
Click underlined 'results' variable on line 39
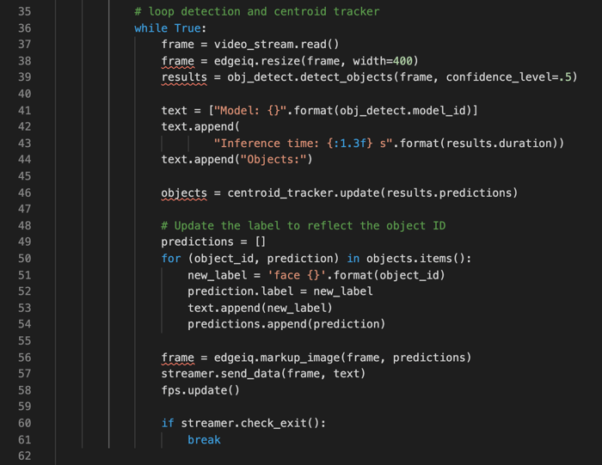pyautogui.click(x=184, y=77)
